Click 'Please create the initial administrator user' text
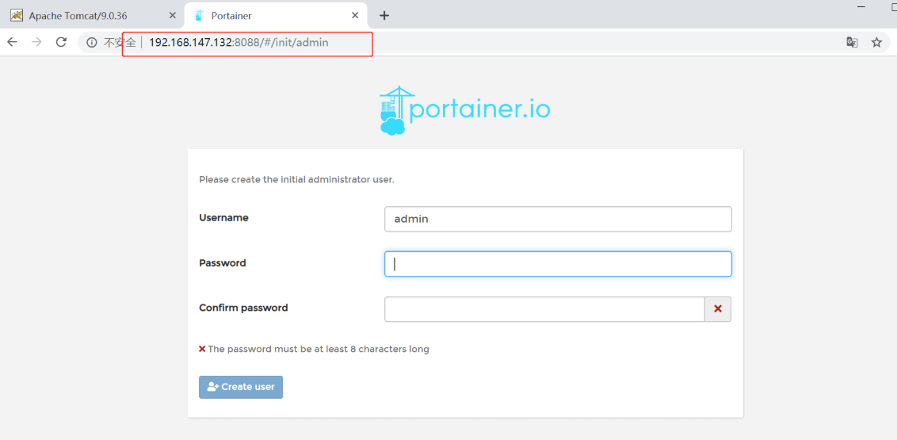897x440 pixels. click(296, 180)
